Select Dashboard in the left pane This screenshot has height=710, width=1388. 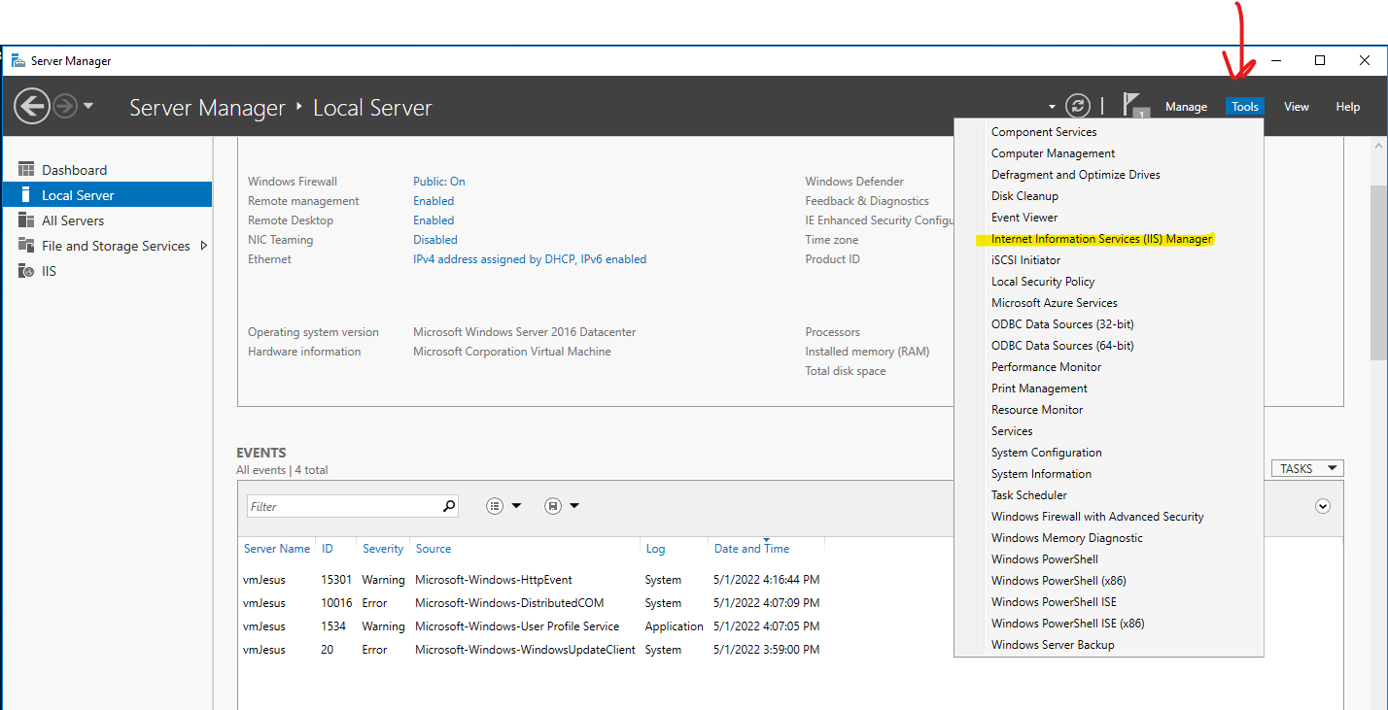pos(106,170)
